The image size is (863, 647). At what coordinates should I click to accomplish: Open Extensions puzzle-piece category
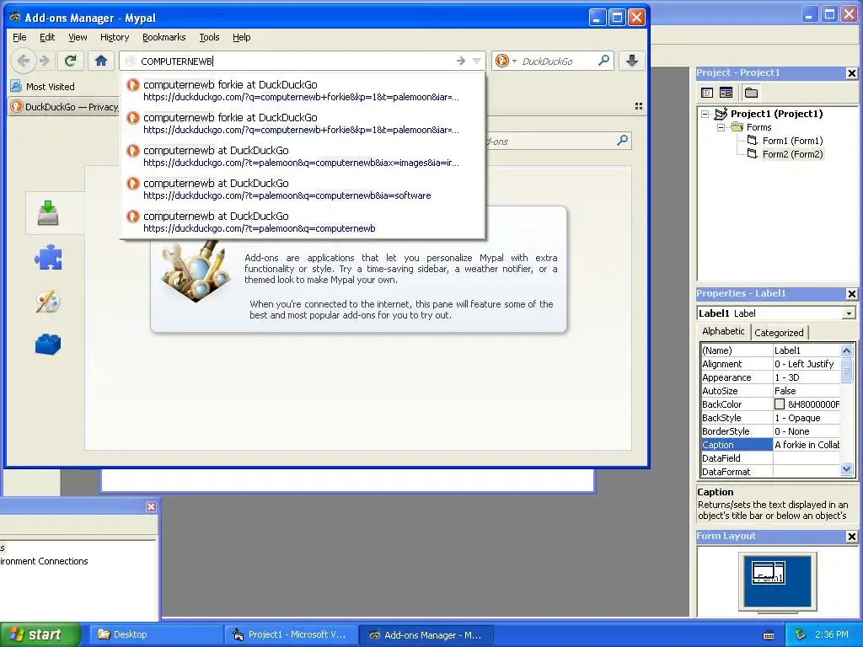(48, 257)
